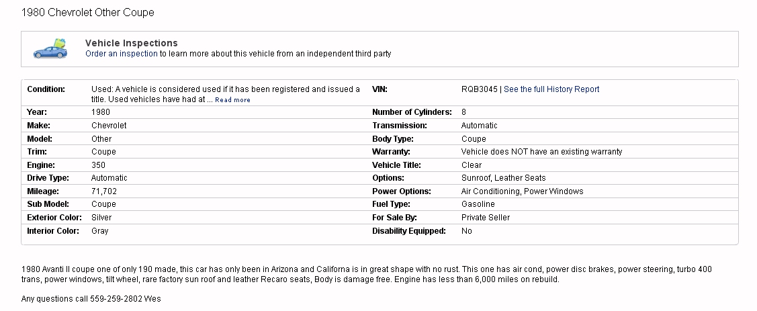The height and width of the screenshot is (311, 757).
Task: Open "See the full History Report" link
Action: pos(551,89)
